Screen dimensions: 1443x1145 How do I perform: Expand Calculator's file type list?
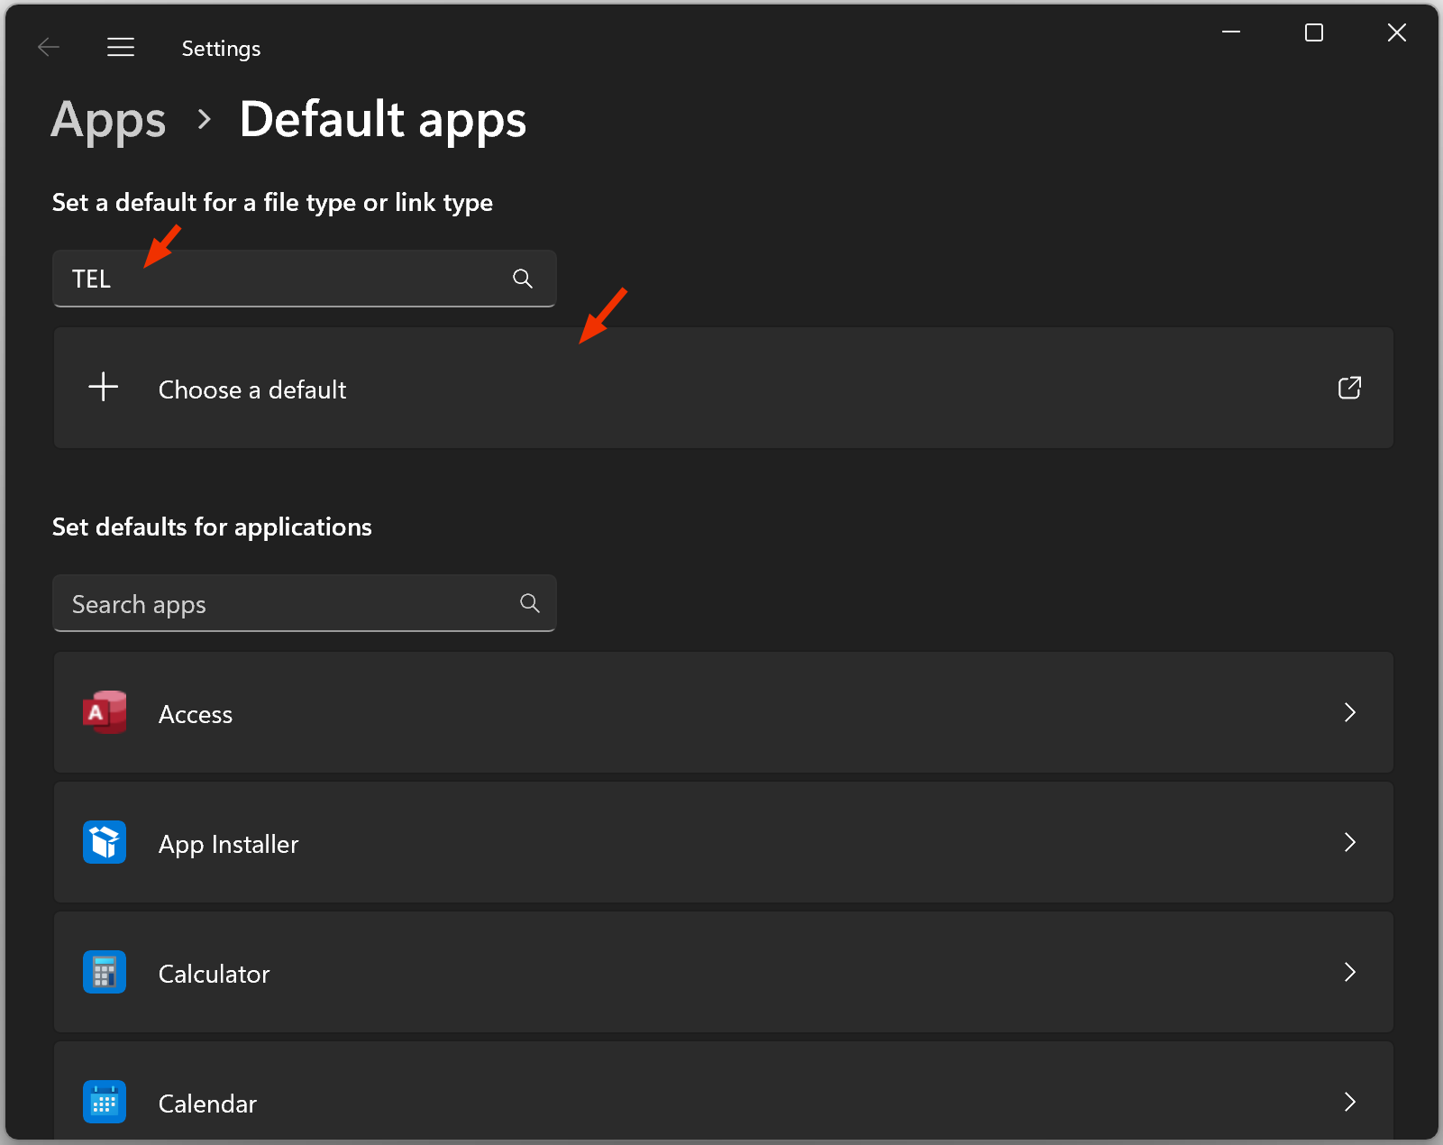[1349, 972]
